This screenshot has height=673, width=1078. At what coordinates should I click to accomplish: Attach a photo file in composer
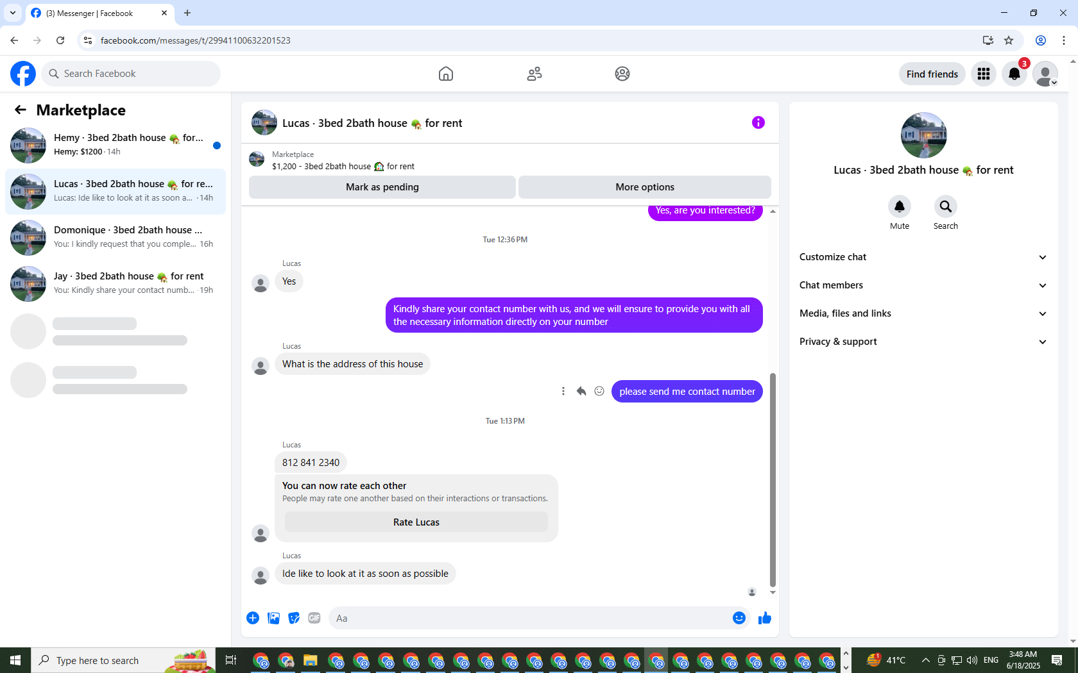[x=273, y=618]
